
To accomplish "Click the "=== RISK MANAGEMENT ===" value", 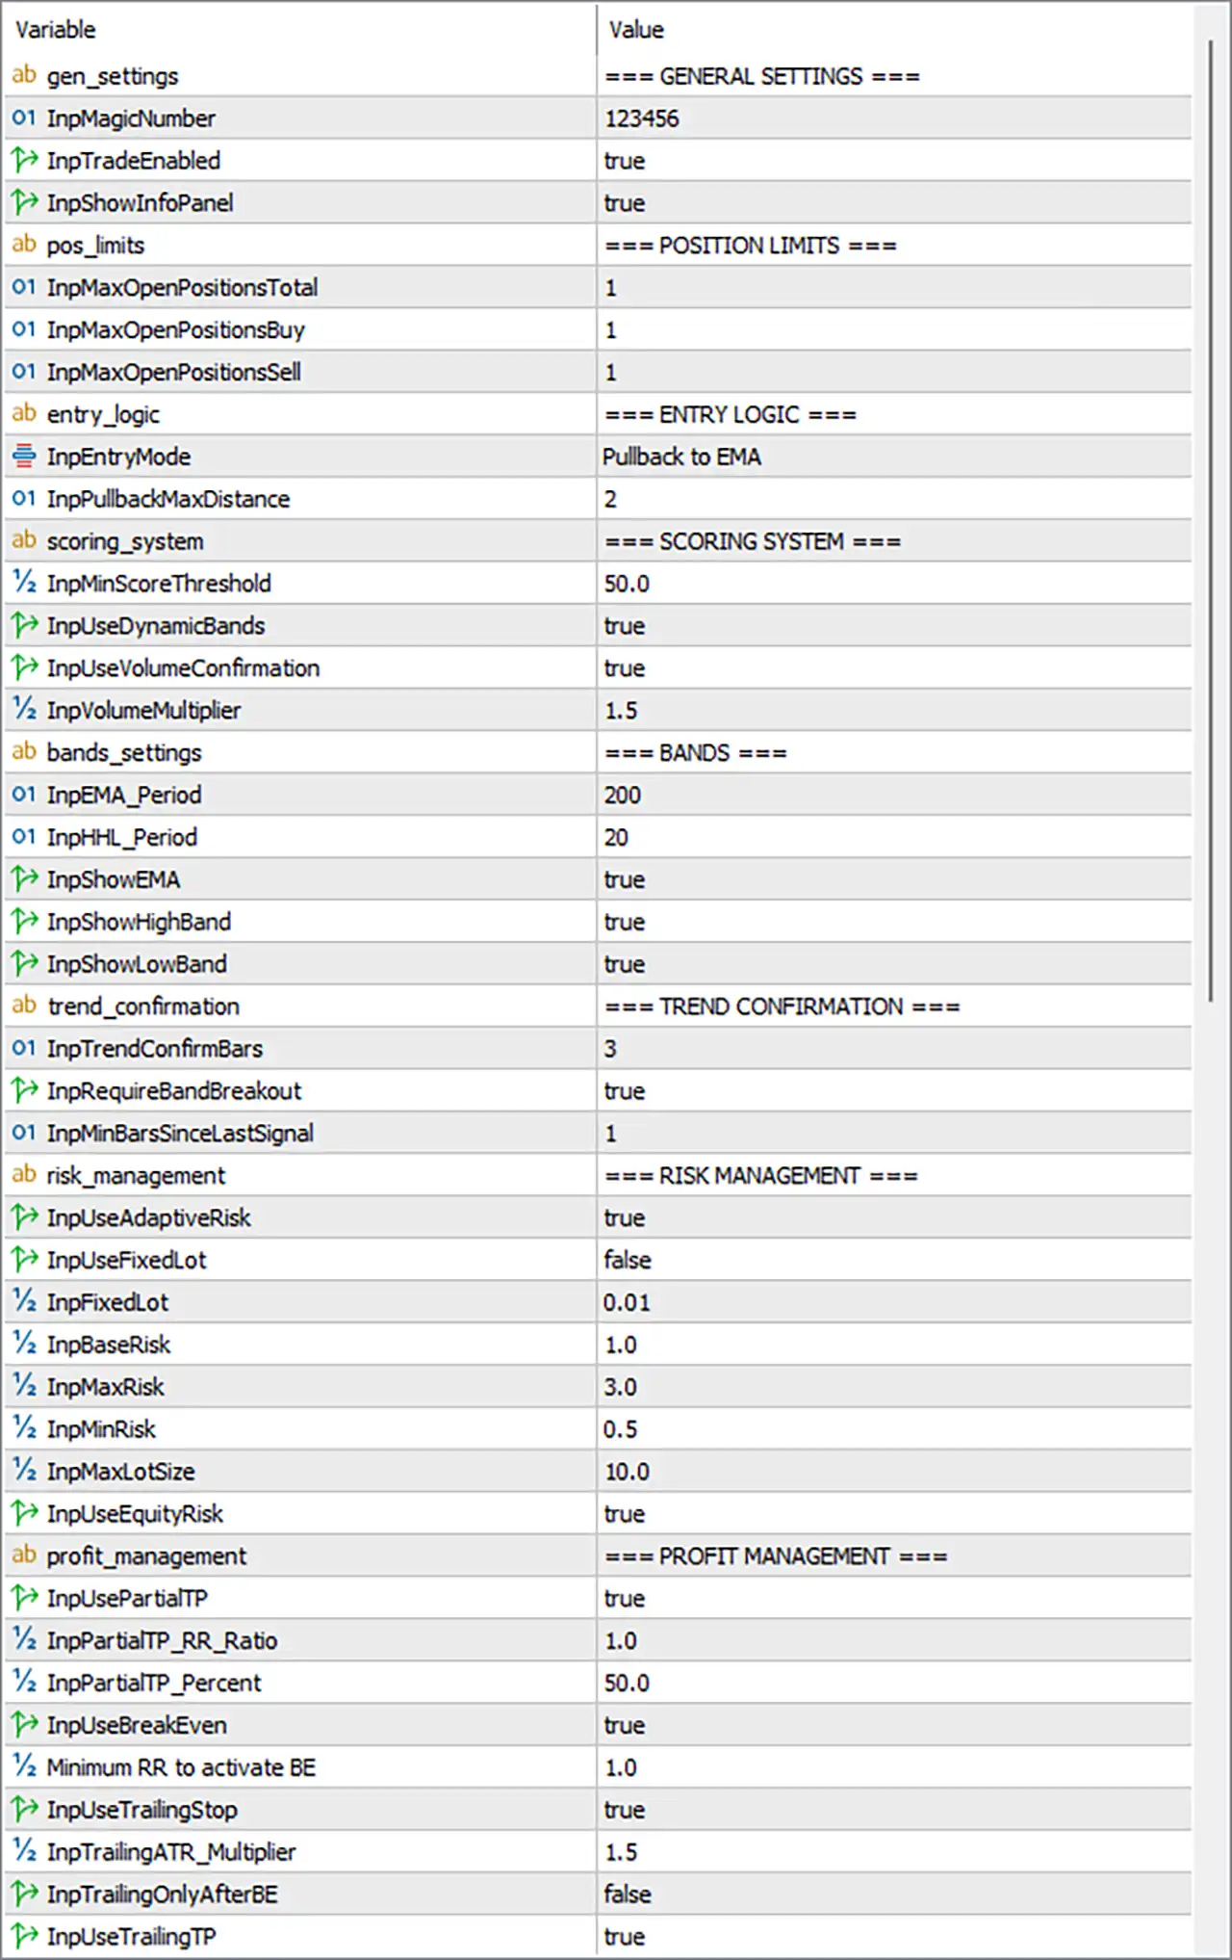I will 761,1176.
